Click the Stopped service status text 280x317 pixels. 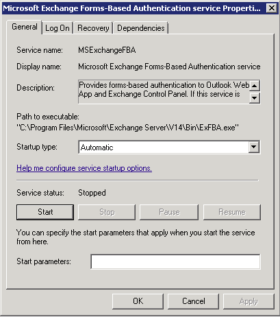click(x=92, y=193)
